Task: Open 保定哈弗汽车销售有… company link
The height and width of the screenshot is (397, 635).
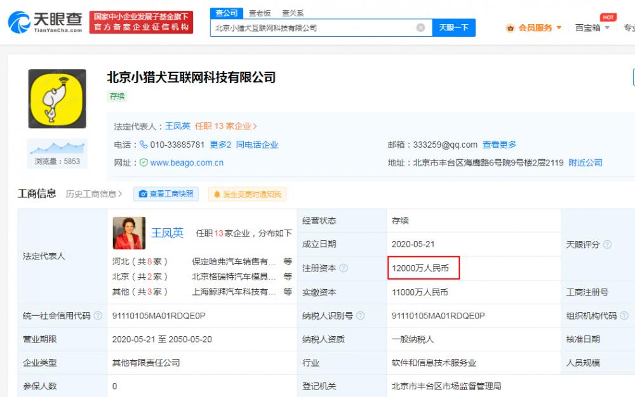Action: (234, 261)
